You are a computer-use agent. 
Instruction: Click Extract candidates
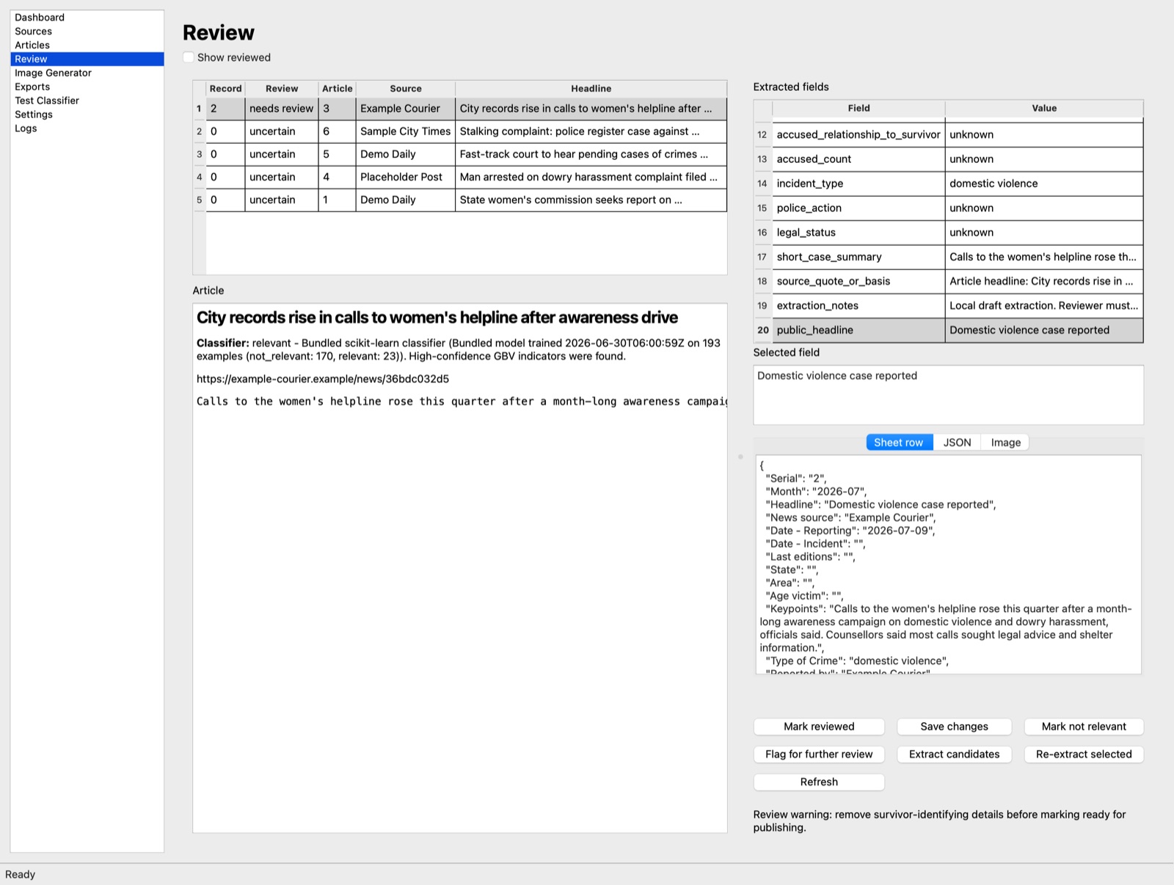pos(954,754)
